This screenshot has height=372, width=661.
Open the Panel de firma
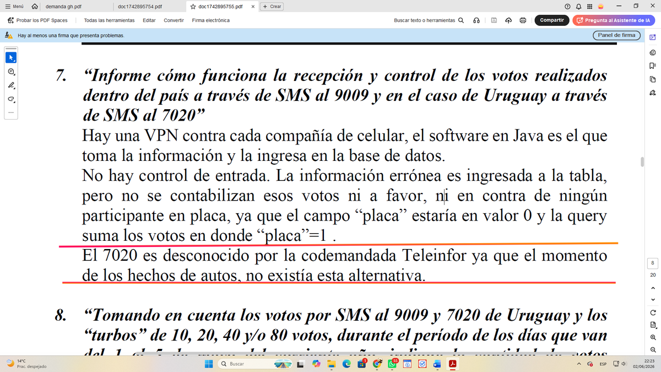[x=617, y=35]
